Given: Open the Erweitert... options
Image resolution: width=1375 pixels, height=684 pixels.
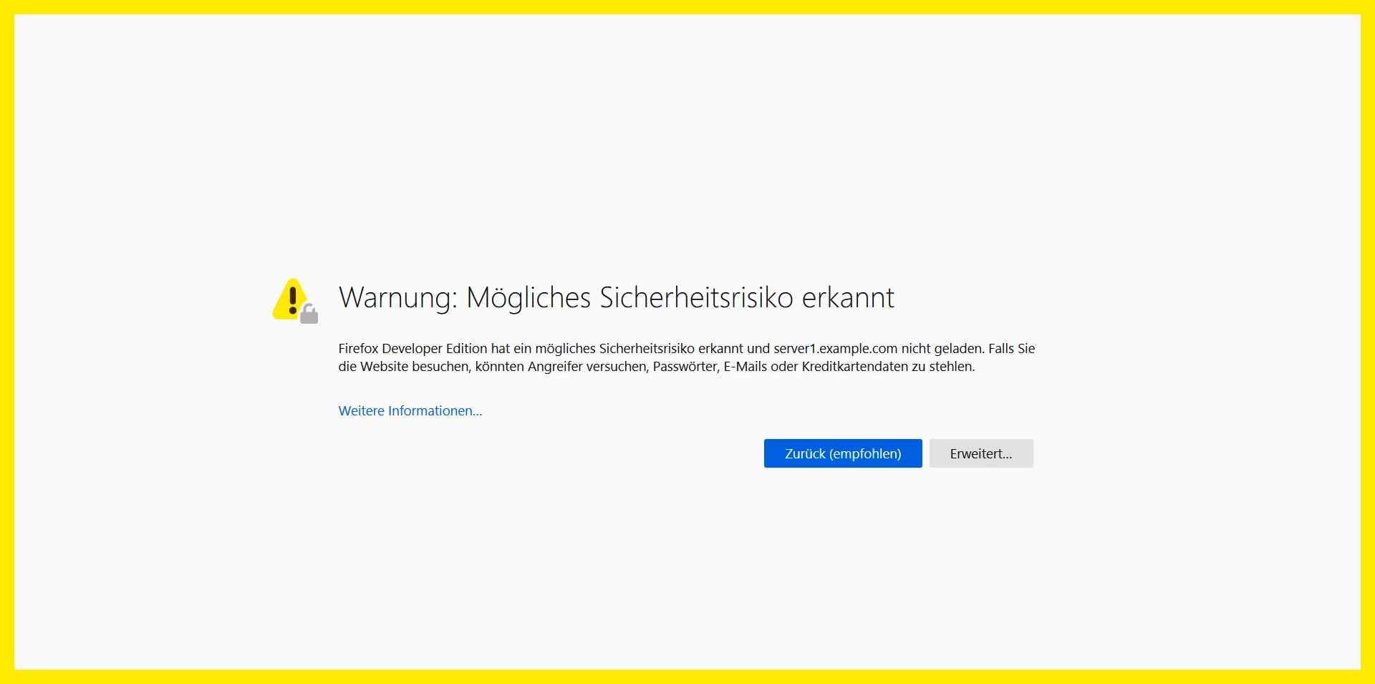Looking at the screenshot, I should (x=981, y=453).
